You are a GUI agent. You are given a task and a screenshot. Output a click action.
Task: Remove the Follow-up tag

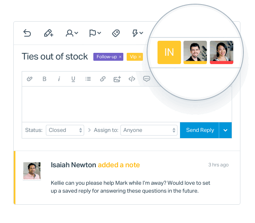(120, 57)
